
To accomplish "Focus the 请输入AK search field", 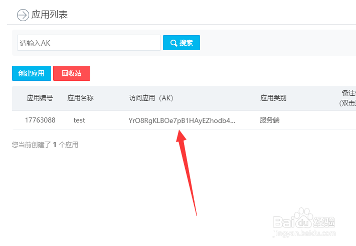I will click(89, 43).
